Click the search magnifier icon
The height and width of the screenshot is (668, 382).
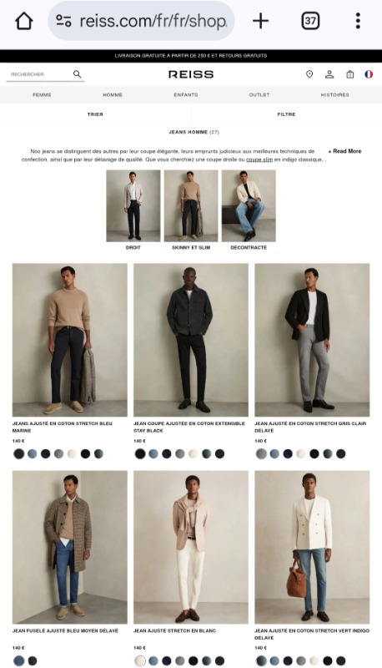coord(77,74)
